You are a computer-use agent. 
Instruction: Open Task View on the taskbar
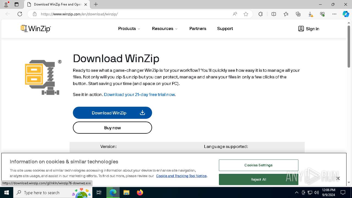[99, 193]
